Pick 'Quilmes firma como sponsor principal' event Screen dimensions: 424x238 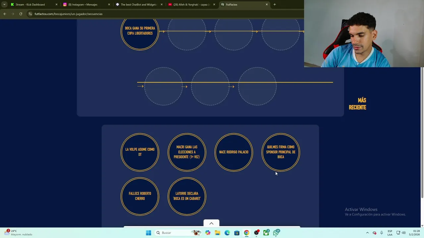(x=281, y=152)
